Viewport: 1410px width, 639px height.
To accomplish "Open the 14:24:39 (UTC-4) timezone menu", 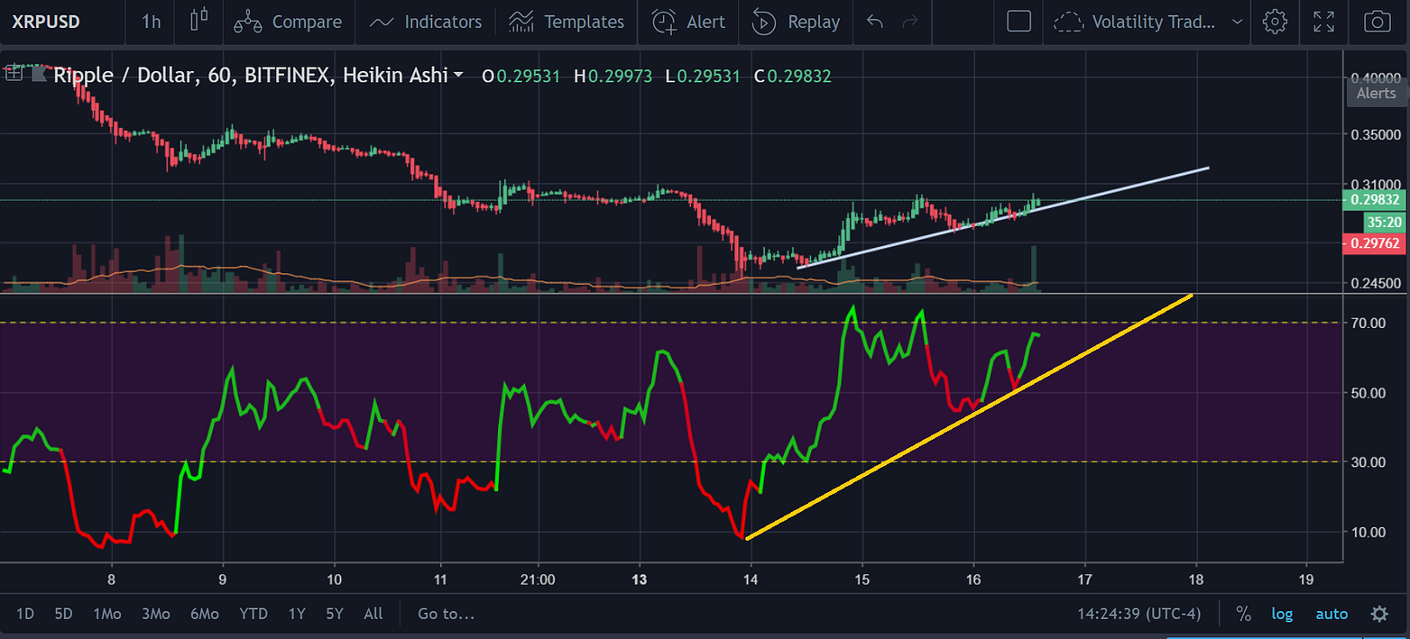I will point(1139,614).
